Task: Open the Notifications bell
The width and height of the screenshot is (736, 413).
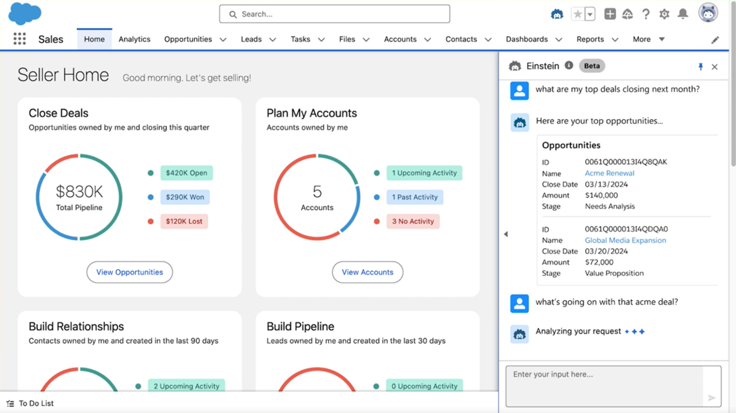Action: (683, 14)
